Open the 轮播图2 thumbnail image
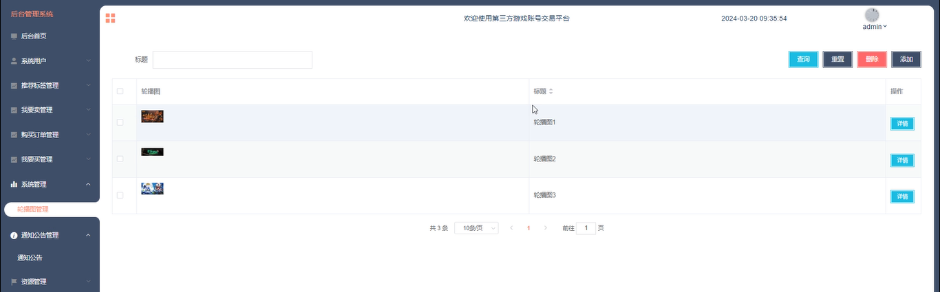The image size is (940, 292). point(152,152)
